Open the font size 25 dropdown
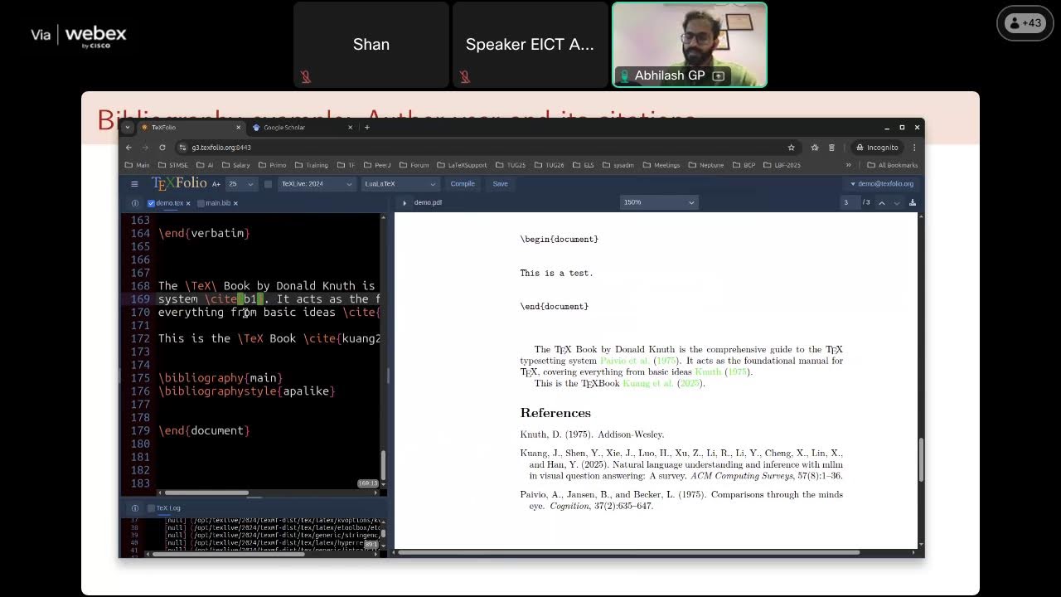Screen dimensions: 1061x597 pyautogui.click(x=241, y=184)
